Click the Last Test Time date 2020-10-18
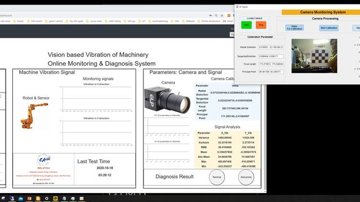The width and height of the screenshot is (360, 202). (x=105, y=168)
